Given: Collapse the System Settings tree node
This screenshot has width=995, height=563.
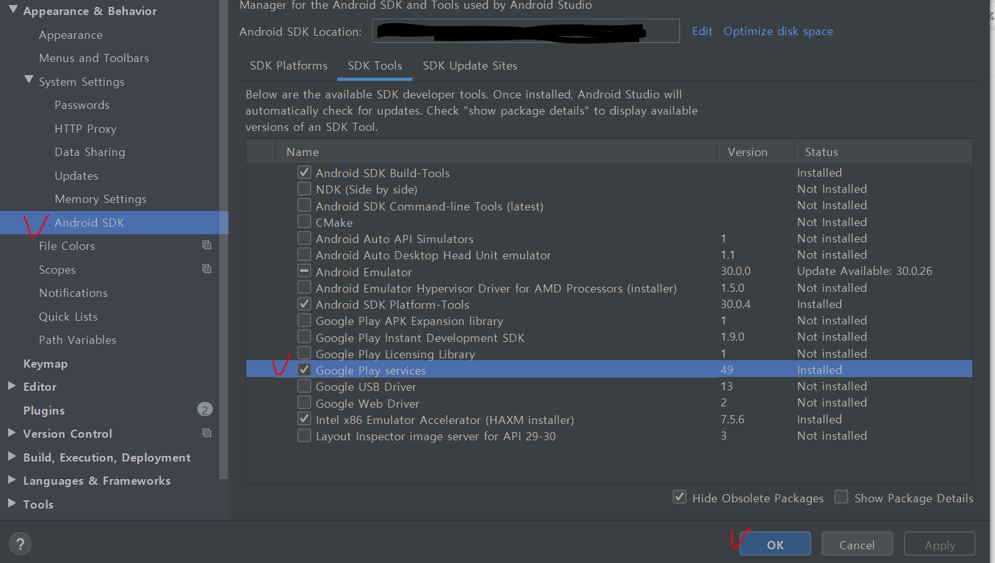Looking at the screenshot, I should pos(28,80).
